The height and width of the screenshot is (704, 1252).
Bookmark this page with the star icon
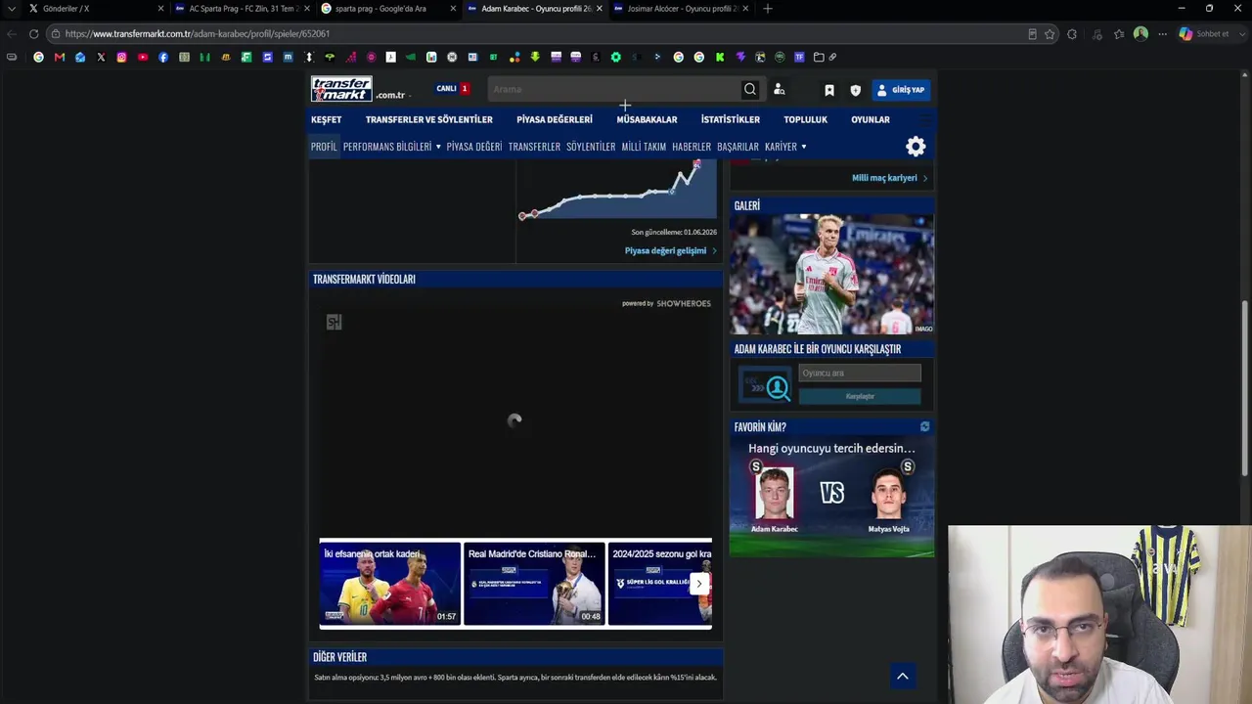pos(1050,34)
